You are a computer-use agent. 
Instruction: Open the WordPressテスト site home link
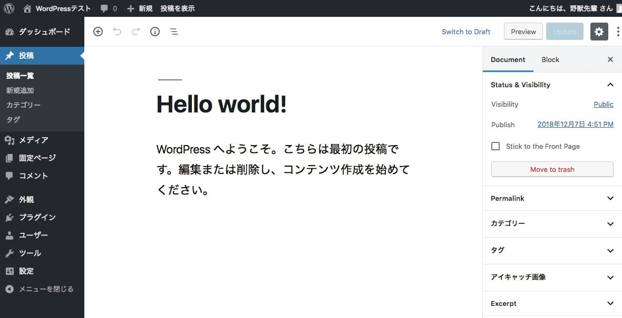click(x=57, y=8)
